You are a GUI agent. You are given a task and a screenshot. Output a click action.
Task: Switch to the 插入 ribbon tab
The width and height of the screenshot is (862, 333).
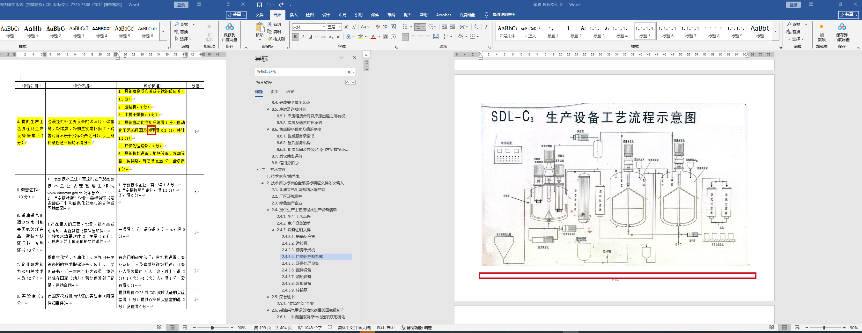click(293, 15)
